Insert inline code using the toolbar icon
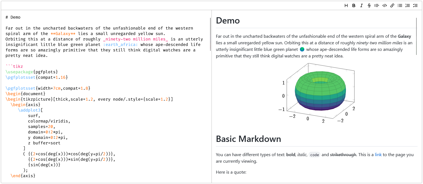423x184 pixels. [385, 5]
